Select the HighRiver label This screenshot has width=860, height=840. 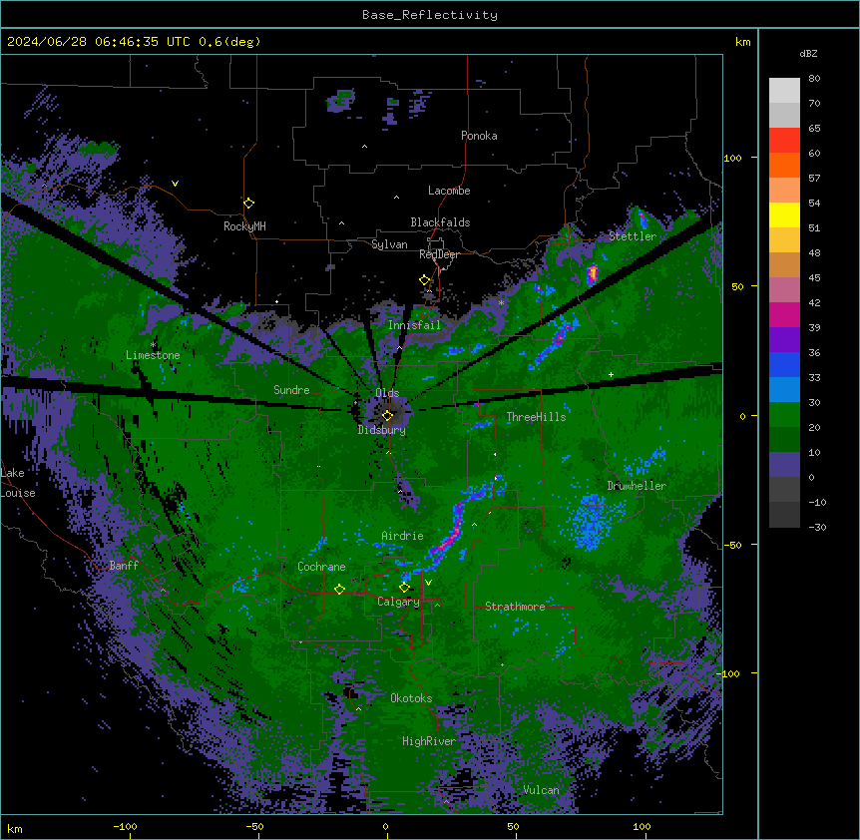tap(429, 741)
